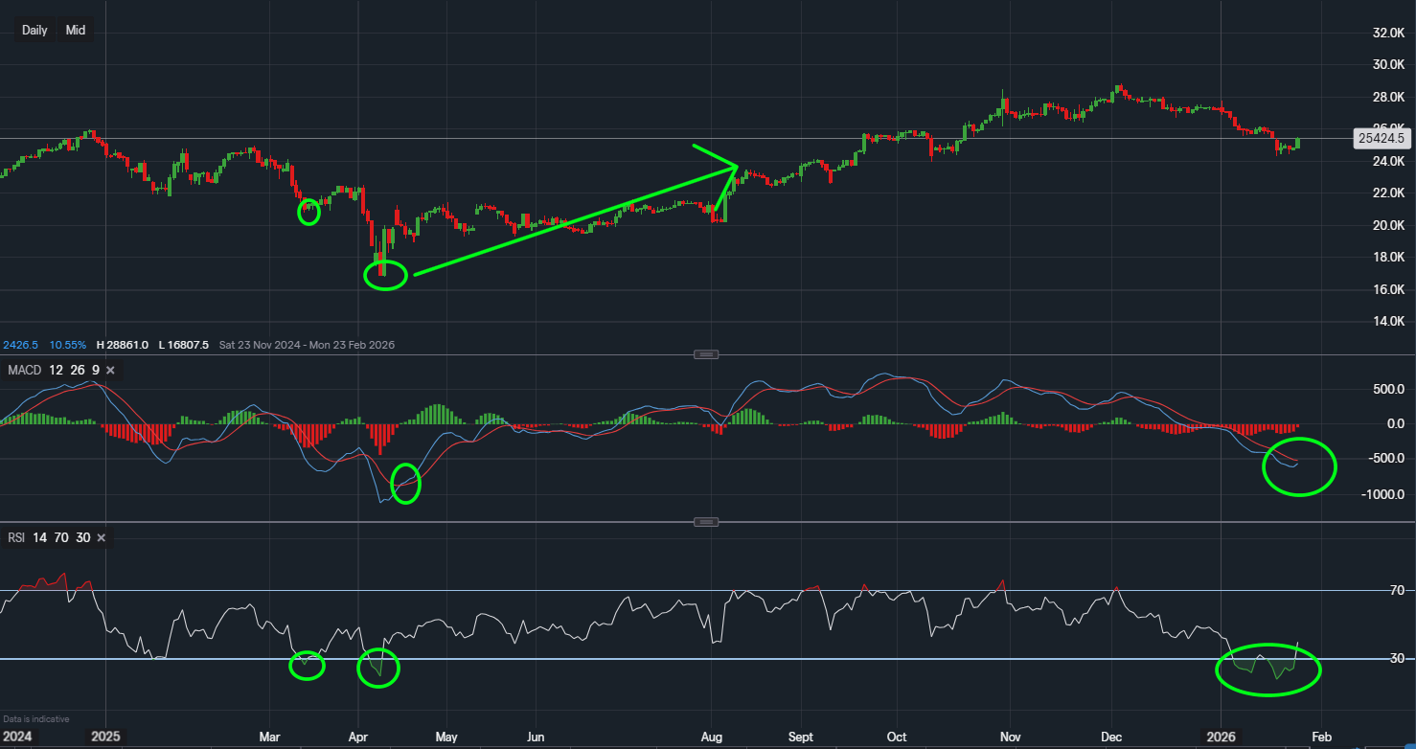Remove the RSI indicator using its X icon
Image resolution: width=1416 pixels, height=749 pixels.
(x=101, y=537)
